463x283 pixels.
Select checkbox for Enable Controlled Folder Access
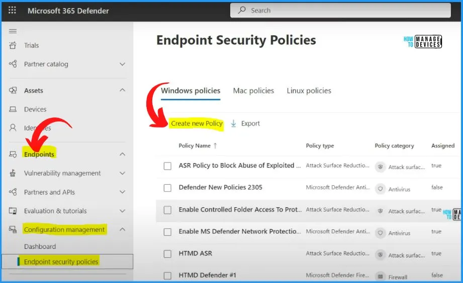tap(167, 210)
